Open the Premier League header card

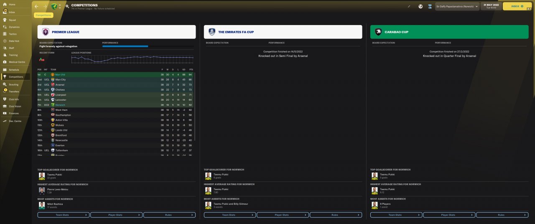coord(117,32)
